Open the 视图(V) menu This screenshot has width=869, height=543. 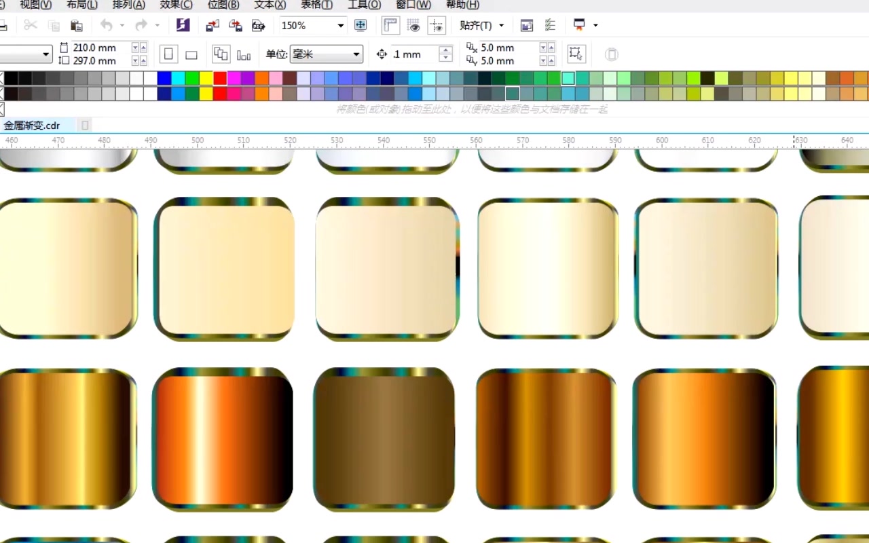pyautogui.click(x=35, y=5)
